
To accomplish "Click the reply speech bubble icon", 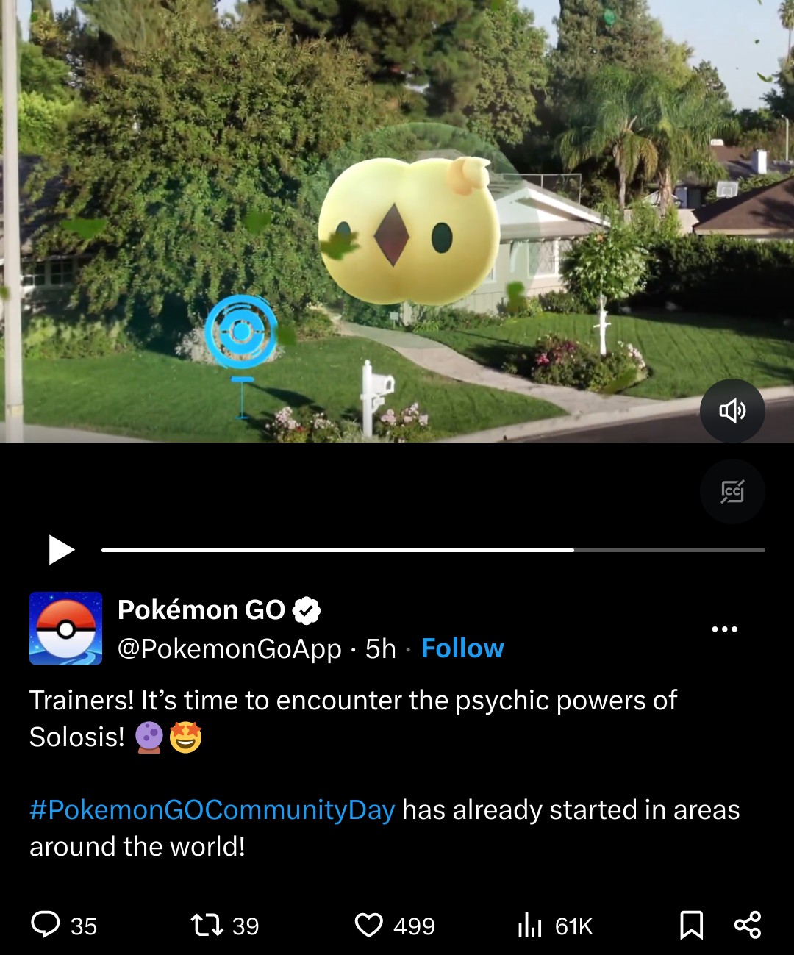I will coord(46,924).
